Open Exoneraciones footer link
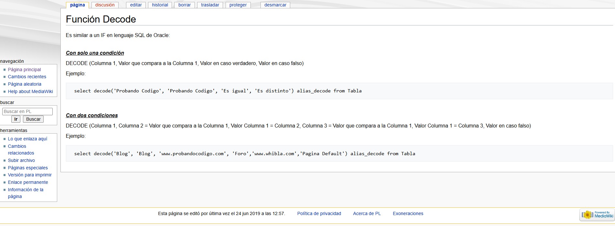 pos(408,213)
